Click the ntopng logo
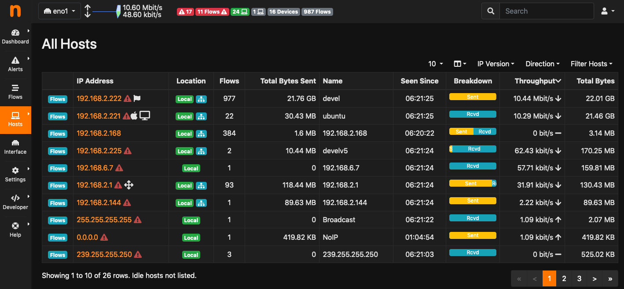 coord(15,11)
